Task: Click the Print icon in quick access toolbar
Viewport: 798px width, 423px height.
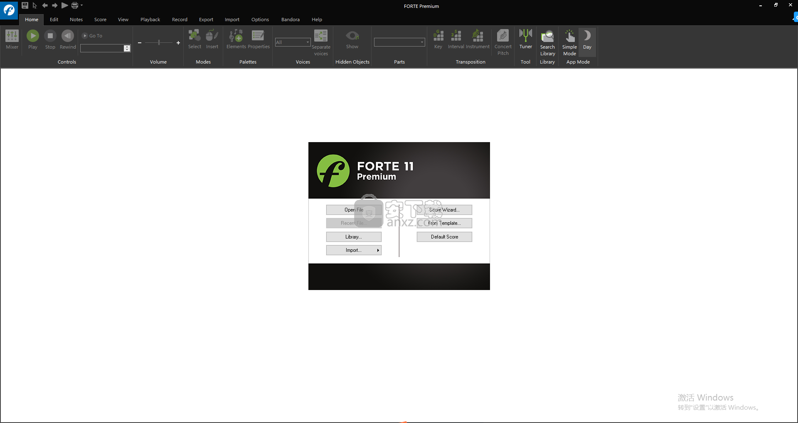Action: [75, 5]
